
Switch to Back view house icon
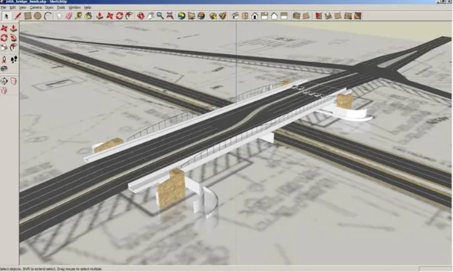click(x=275, y=16)
